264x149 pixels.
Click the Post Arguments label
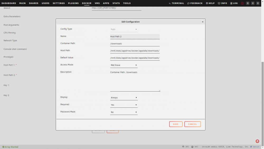click(x=11, y=25)
